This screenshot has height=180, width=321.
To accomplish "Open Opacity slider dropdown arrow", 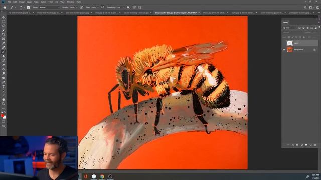I will (x=76, y=8).
